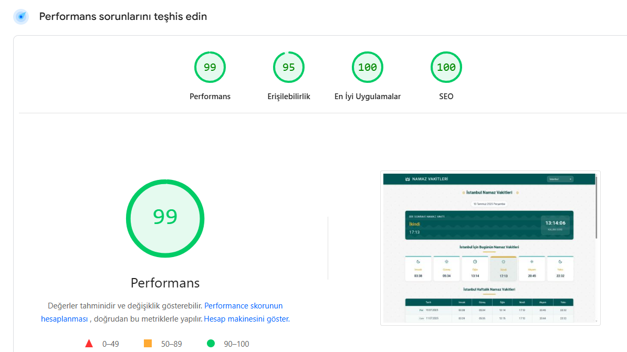The height and width of the screenshot is (352, 627).
Task: Click the İstanbul Namaz Vakitleri heading in the preview
Action: point(489,193)
